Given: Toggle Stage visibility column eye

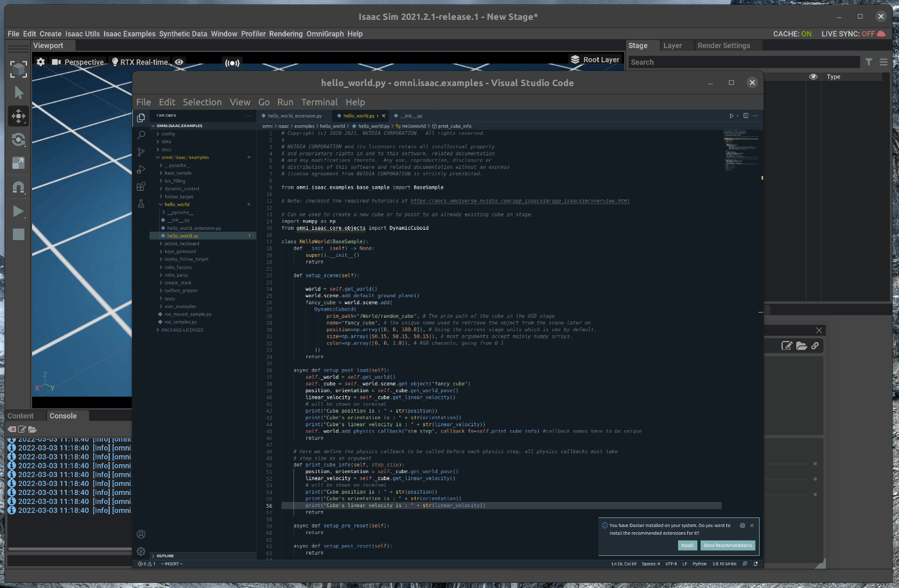Looking at the screenshot, I should [813, 76].
